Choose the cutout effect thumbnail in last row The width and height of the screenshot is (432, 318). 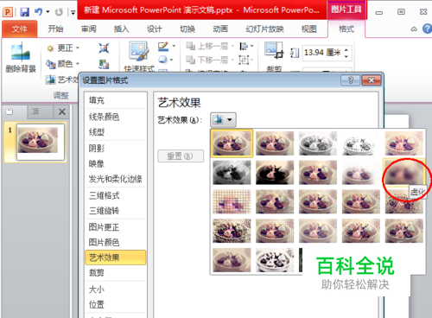pyautogui.click(x=232, y=260)
